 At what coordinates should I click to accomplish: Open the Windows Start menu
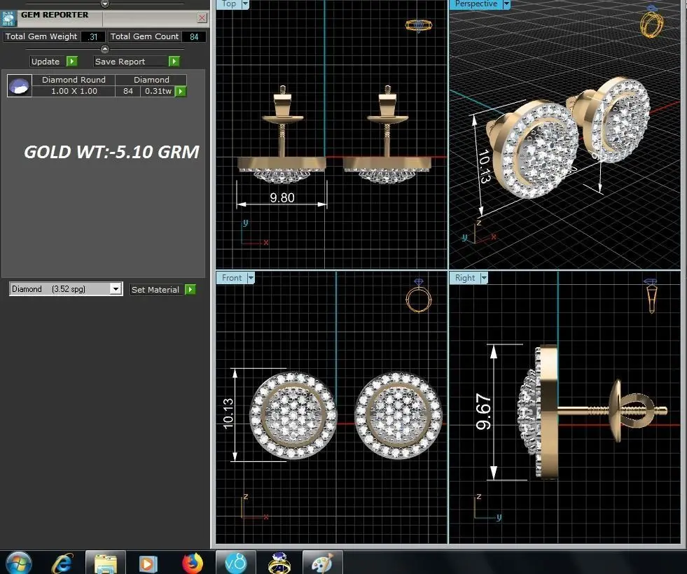coord(18,563)
